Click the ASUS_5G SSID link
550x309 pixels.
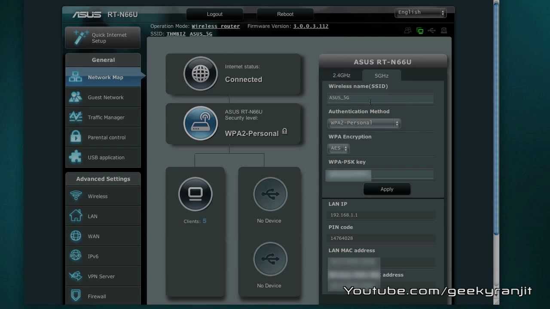pos(201,34)
